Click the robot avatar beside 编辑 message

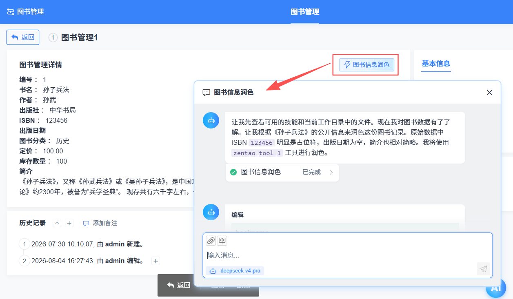211,212
